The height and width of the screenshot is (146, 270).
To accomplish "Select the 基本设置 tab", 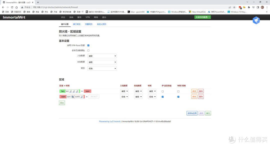I will pos(65,24).
